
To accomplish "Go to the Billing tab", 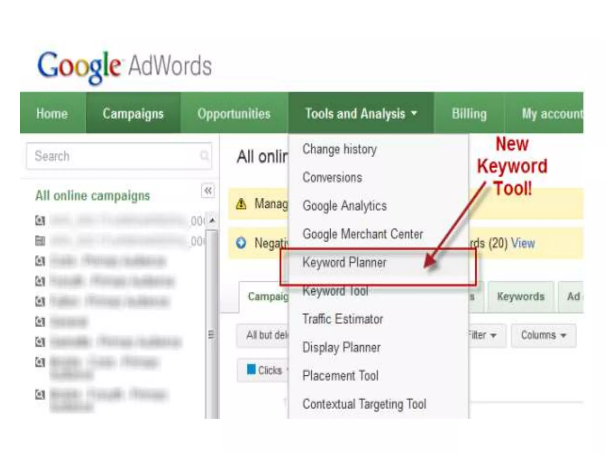I will coord(469,113).
